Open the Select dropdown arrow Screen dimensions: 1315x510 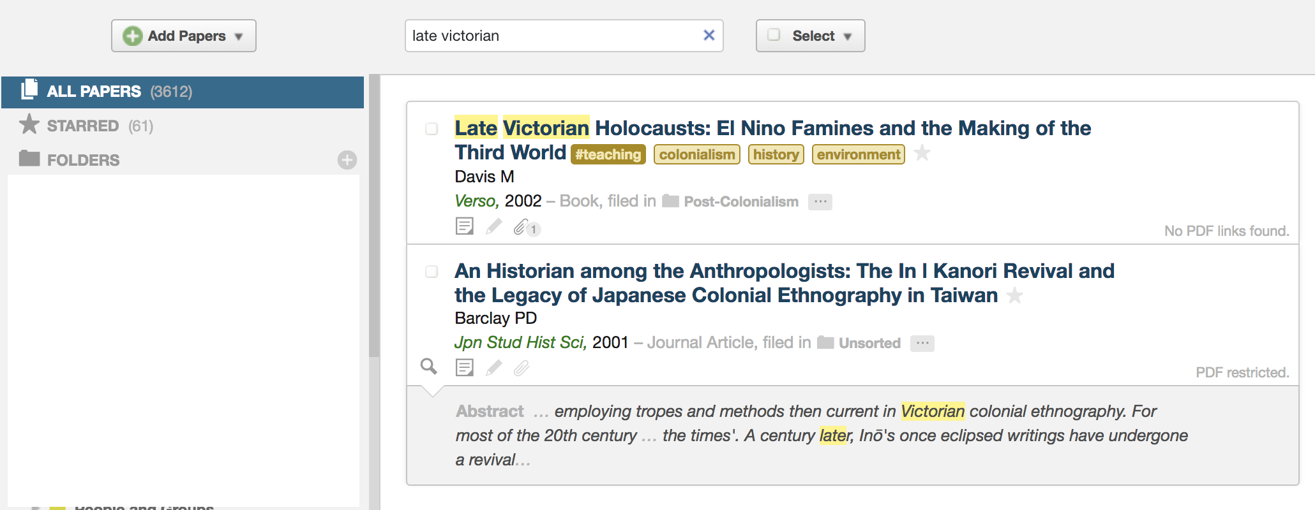click(x=847, y=37)
